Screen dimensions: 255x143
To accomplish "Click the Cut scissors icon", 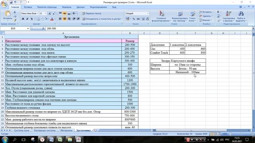I will (15, 12).
